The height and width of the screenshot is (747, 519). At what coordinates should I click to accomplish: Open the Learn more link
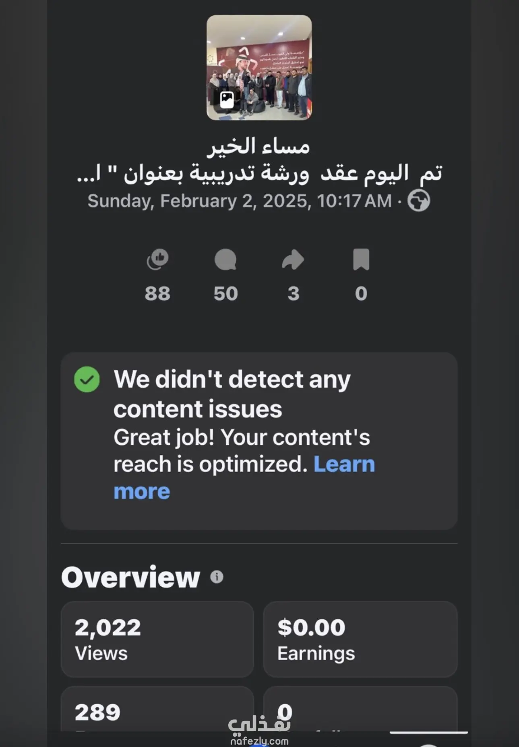point(344,464)
